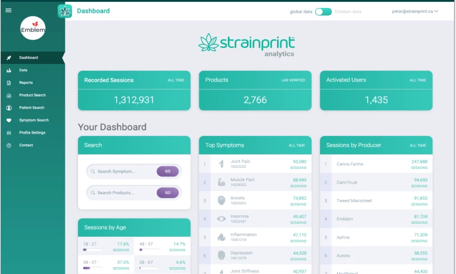Click the Emblem logo avatar

(33, 28)
